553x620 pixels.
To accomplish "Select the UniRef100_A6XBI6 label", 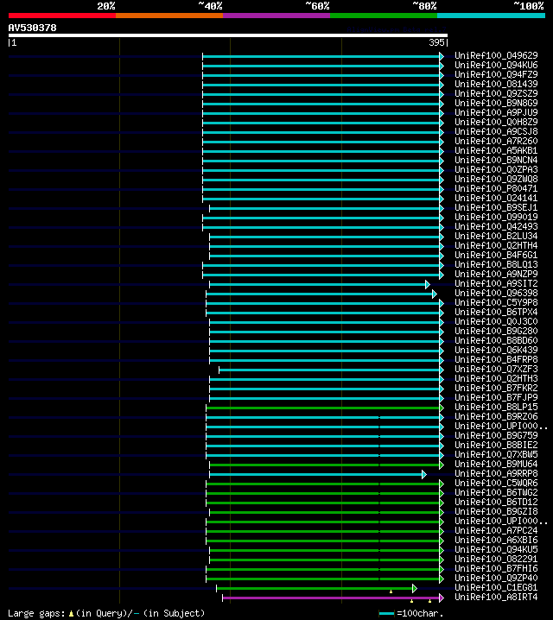I will point(496,540).
